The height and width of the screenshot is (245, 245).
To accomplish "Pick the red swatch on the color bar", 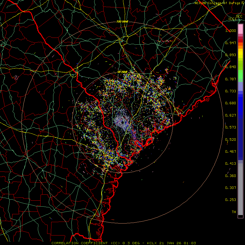I will click(240, 41).
